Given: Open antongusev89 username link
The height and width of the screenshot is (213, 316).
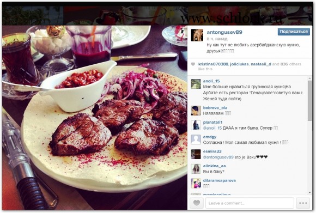Looking at the screenshot, I should (x=224, y=32).
